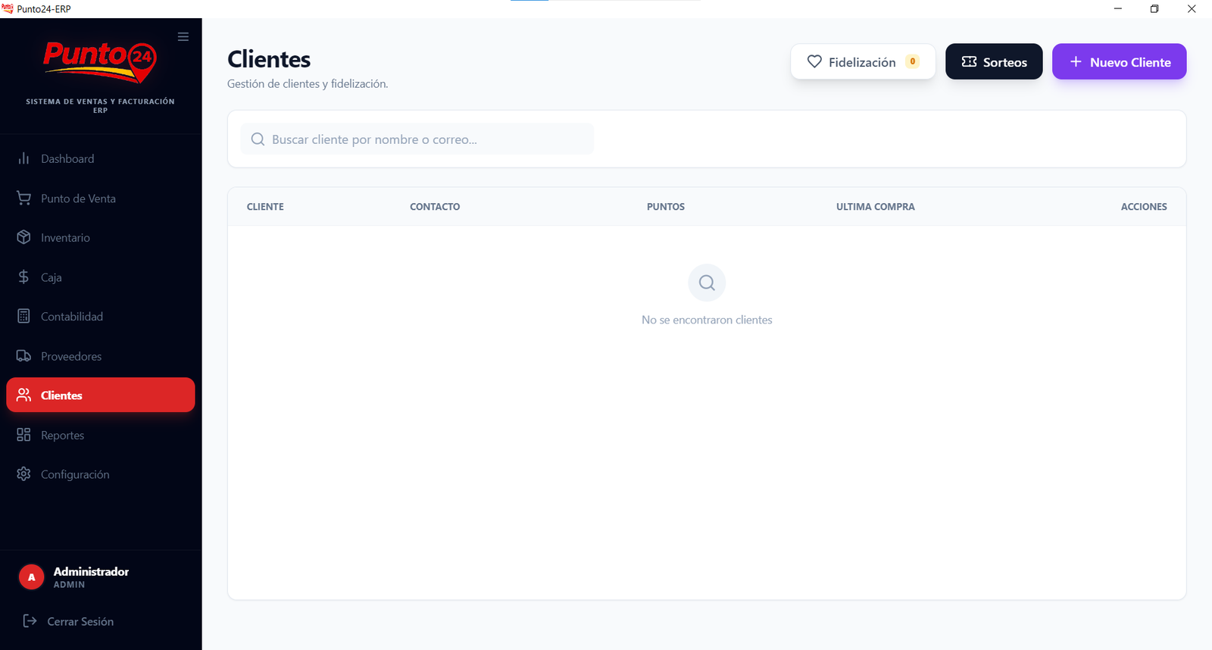Click the heart icon in Fidelización
1212x650 pixels.
coord(814,61)
